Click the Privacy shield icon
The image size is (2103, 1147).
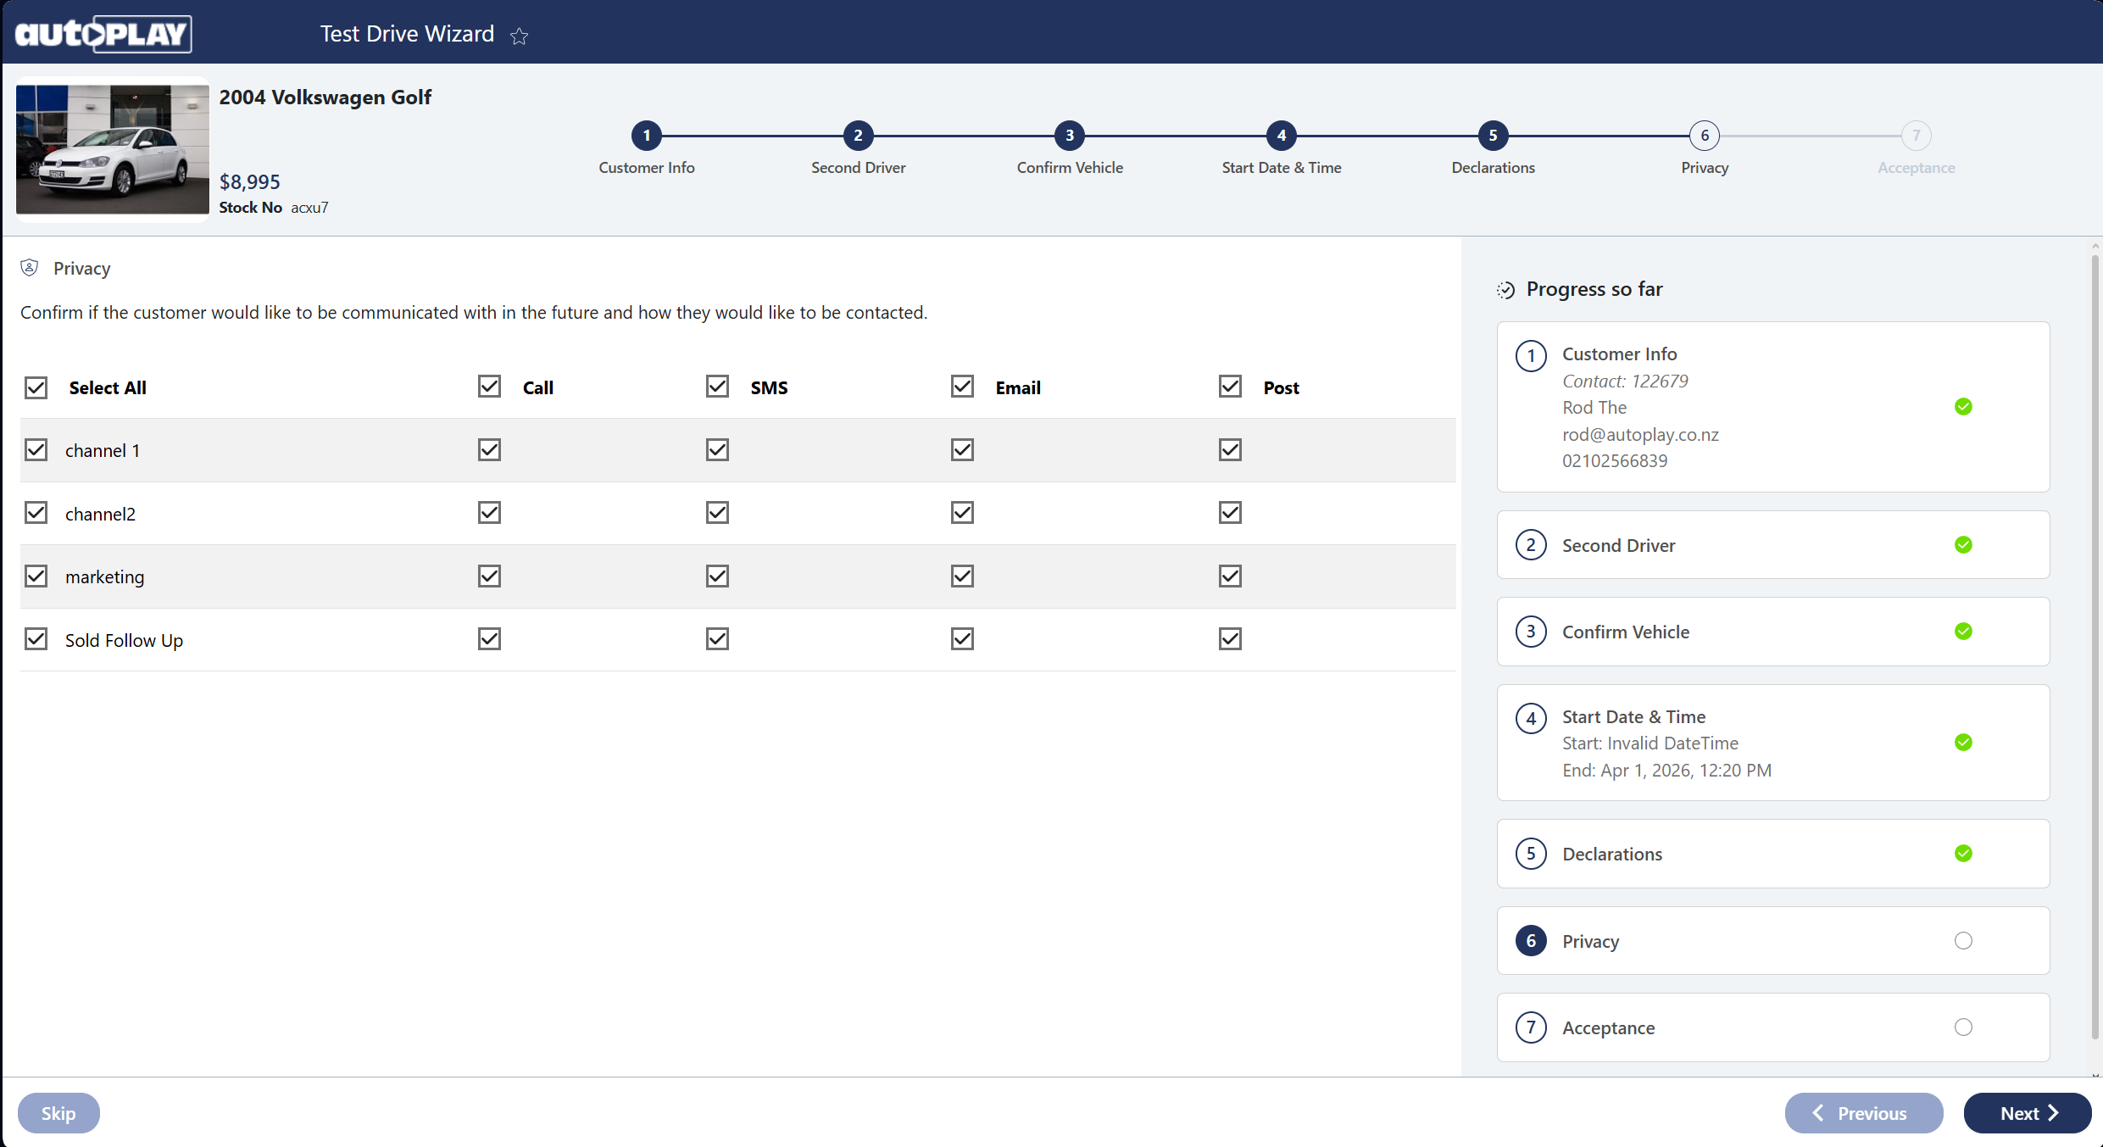(x=30, y=268)
